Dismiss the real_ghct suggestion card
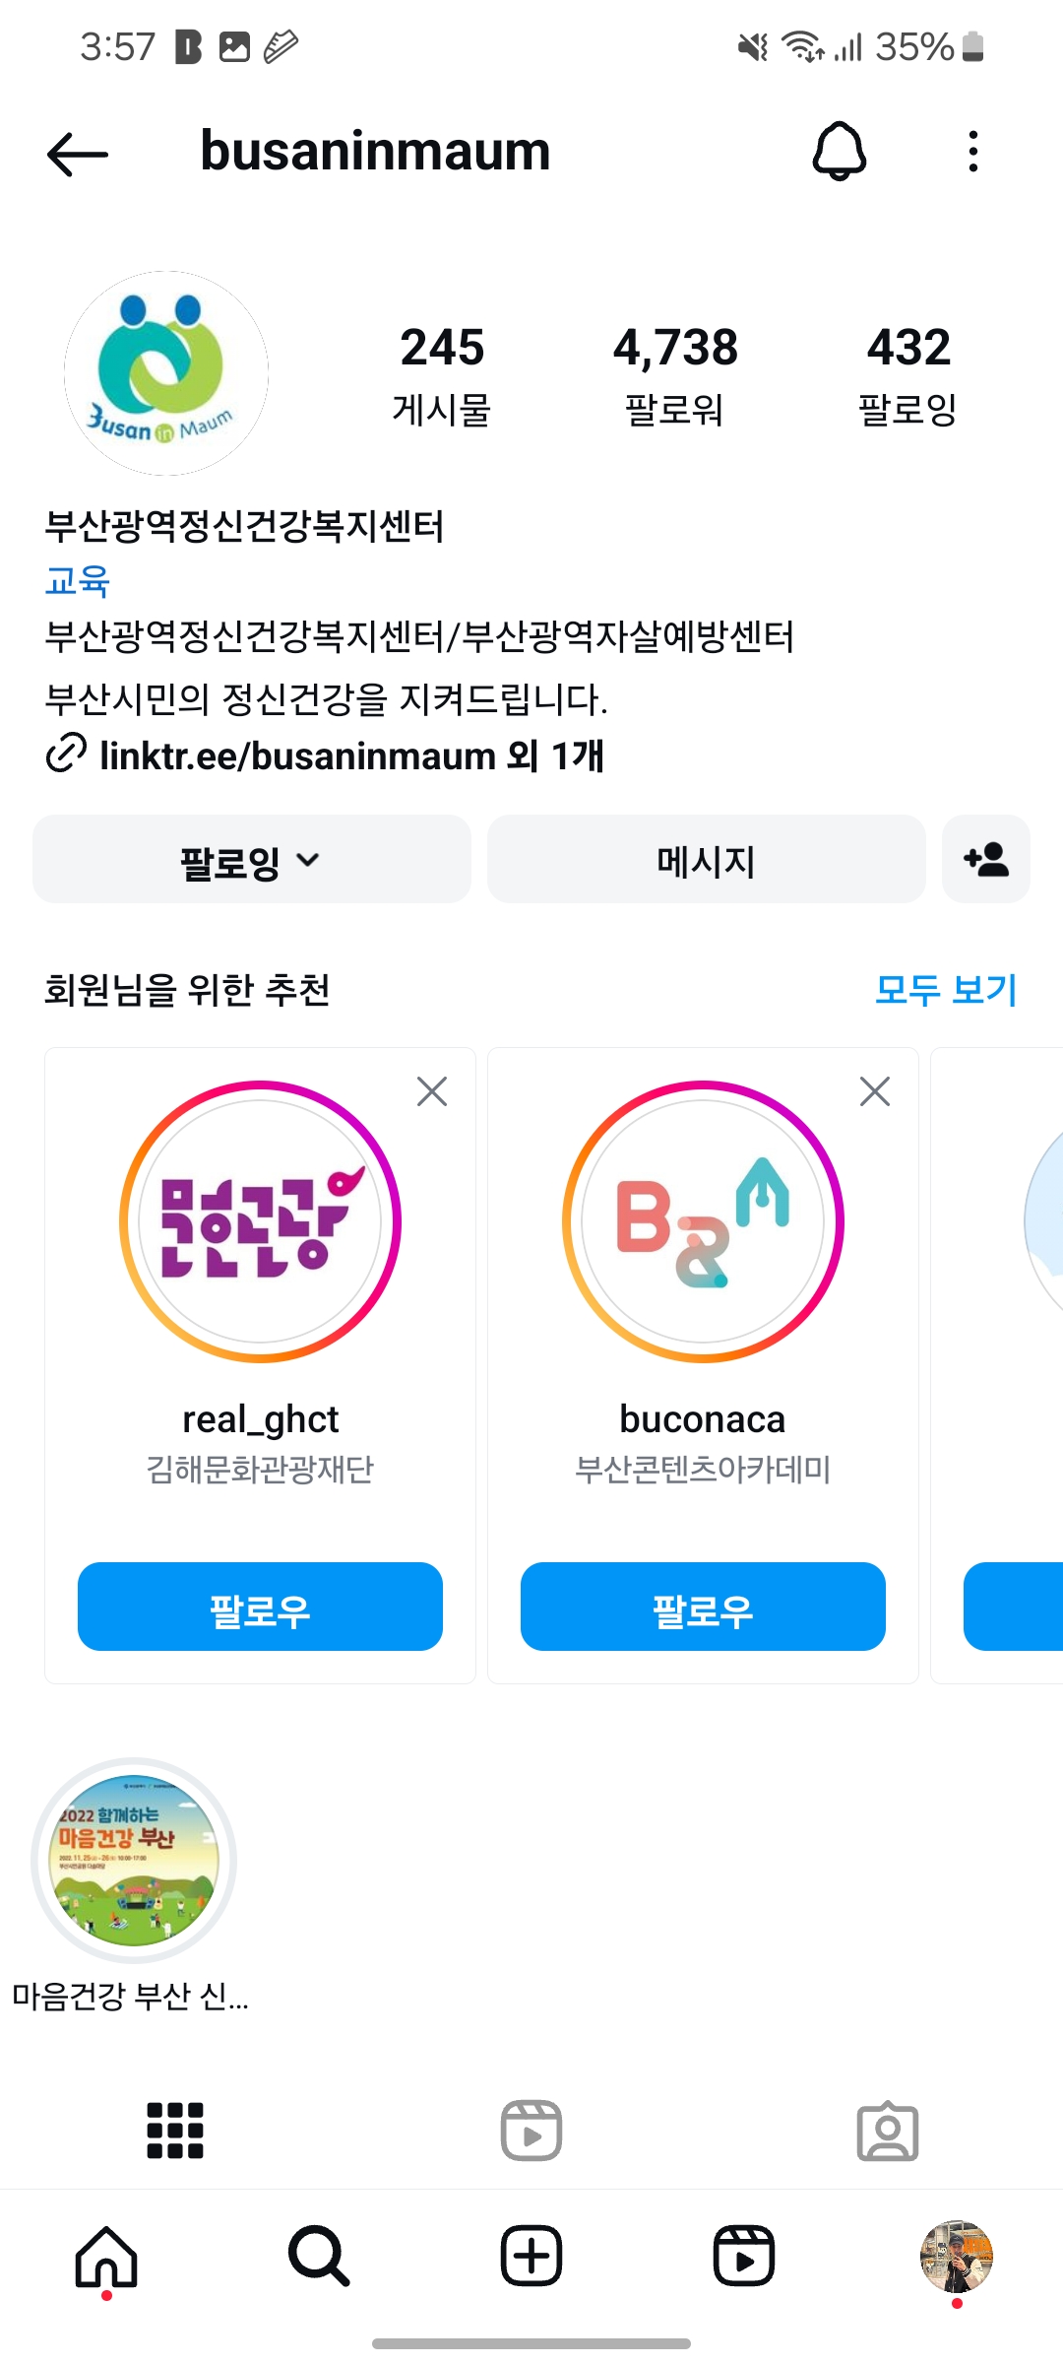This screenshot has height=2364, width=1063. click(432, 1091)
